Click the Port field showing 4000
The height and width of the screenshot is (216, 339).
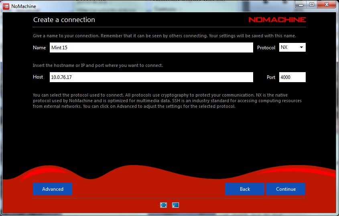pyautogui.click(x=292, y=77)
